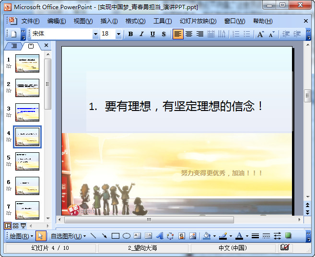Switch to Slide Sorter view
The width and height of the screenshot is (315, 257).
point(15,226)
